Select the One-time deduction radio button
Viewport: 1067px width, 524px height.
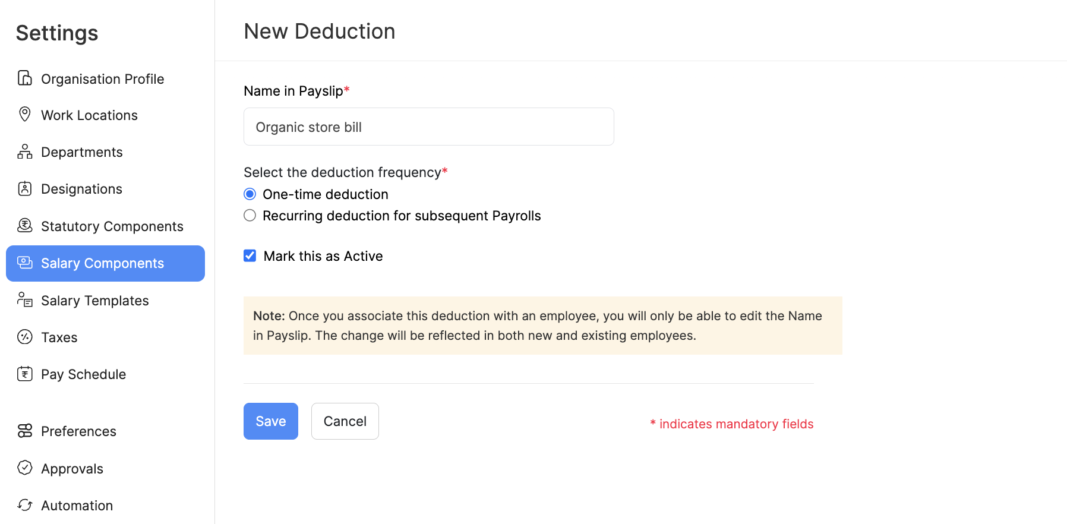click(250, 194)
